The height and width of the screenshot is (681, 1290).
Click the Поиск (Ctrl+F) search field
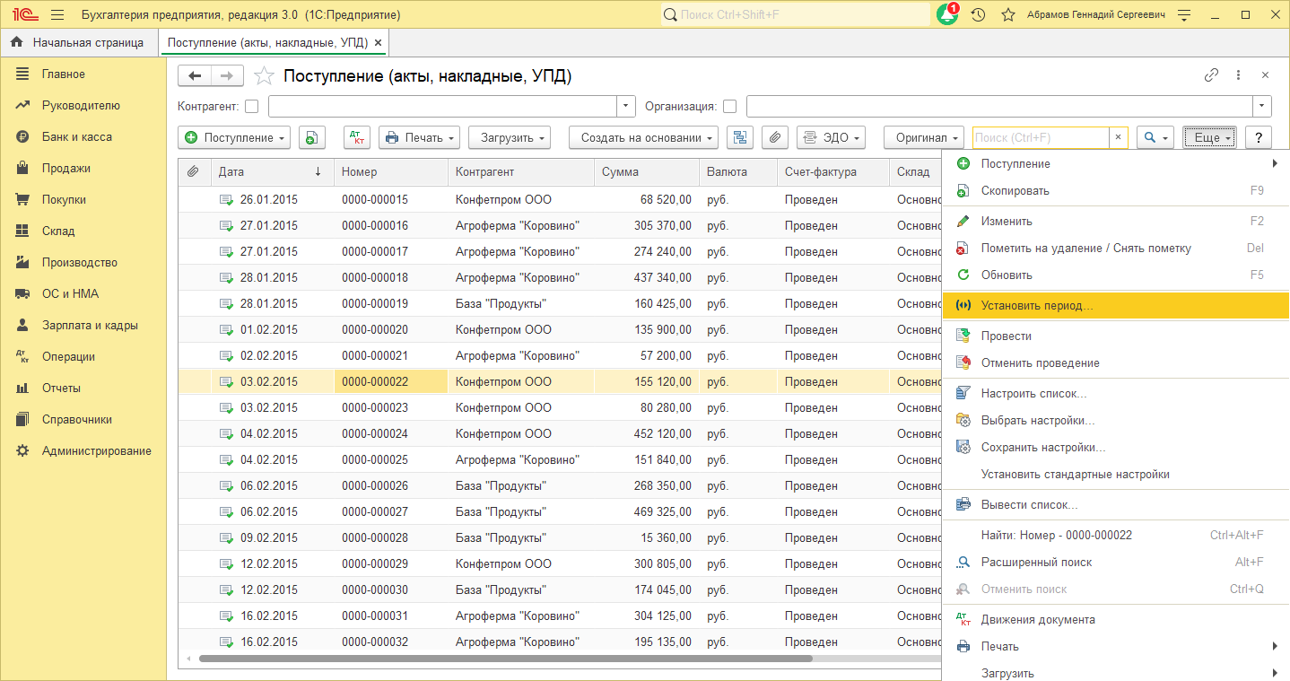coord(1041,137)
